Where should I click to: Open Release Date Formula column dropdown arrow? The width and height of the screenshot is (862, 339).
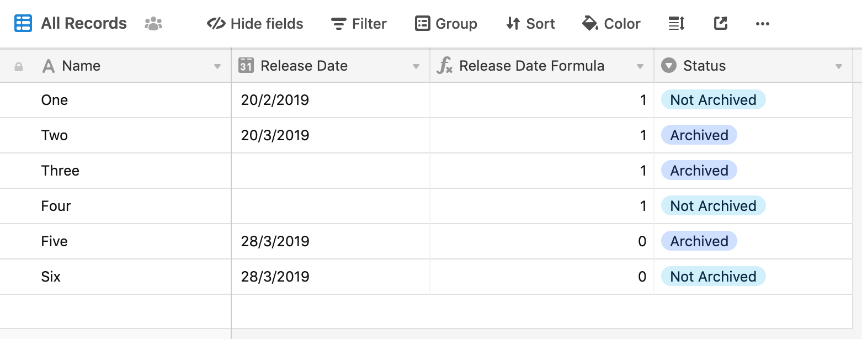[x=640, y=66]
